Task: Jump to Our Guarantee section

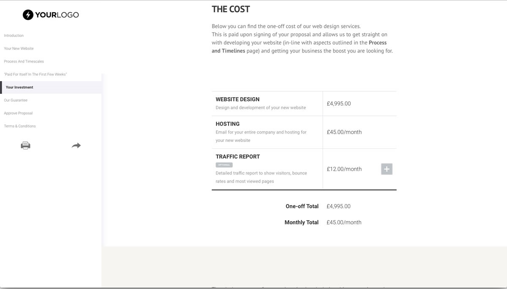Action: [16, 100]
